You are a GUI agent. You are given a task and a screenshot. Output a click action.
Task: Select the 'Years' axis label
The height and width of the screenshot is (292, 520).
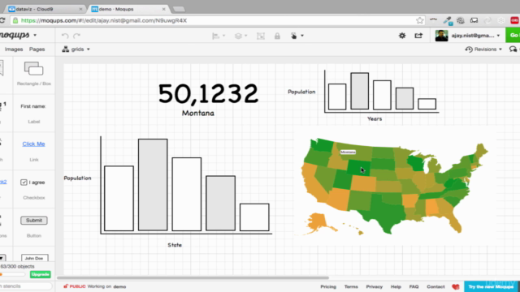(x=375, y=118)
